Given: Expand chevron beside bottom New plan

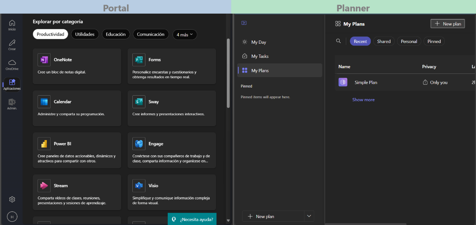Looking at the screenshot, I should coord(309,216).
